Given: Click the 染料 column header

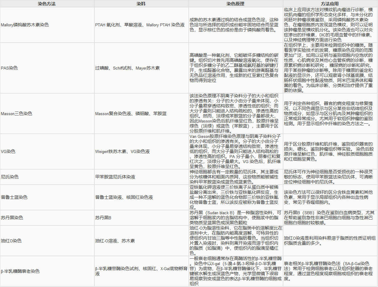Looking at the screenshot, I should point(141,4).
